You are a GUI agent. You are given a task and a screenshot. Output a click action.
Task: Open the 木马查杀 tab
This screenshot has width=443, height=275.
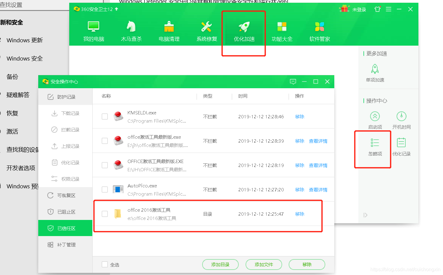click(131, 32)
